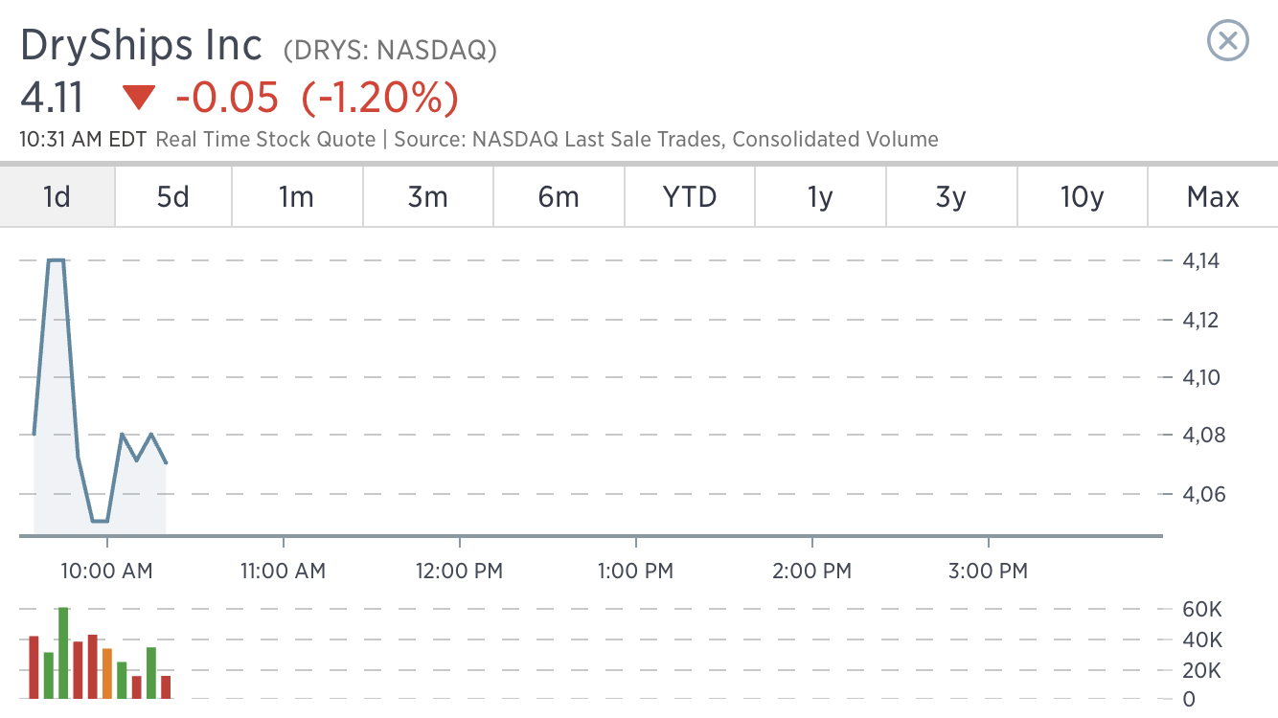Switch to 6m time range

[559, 197]
